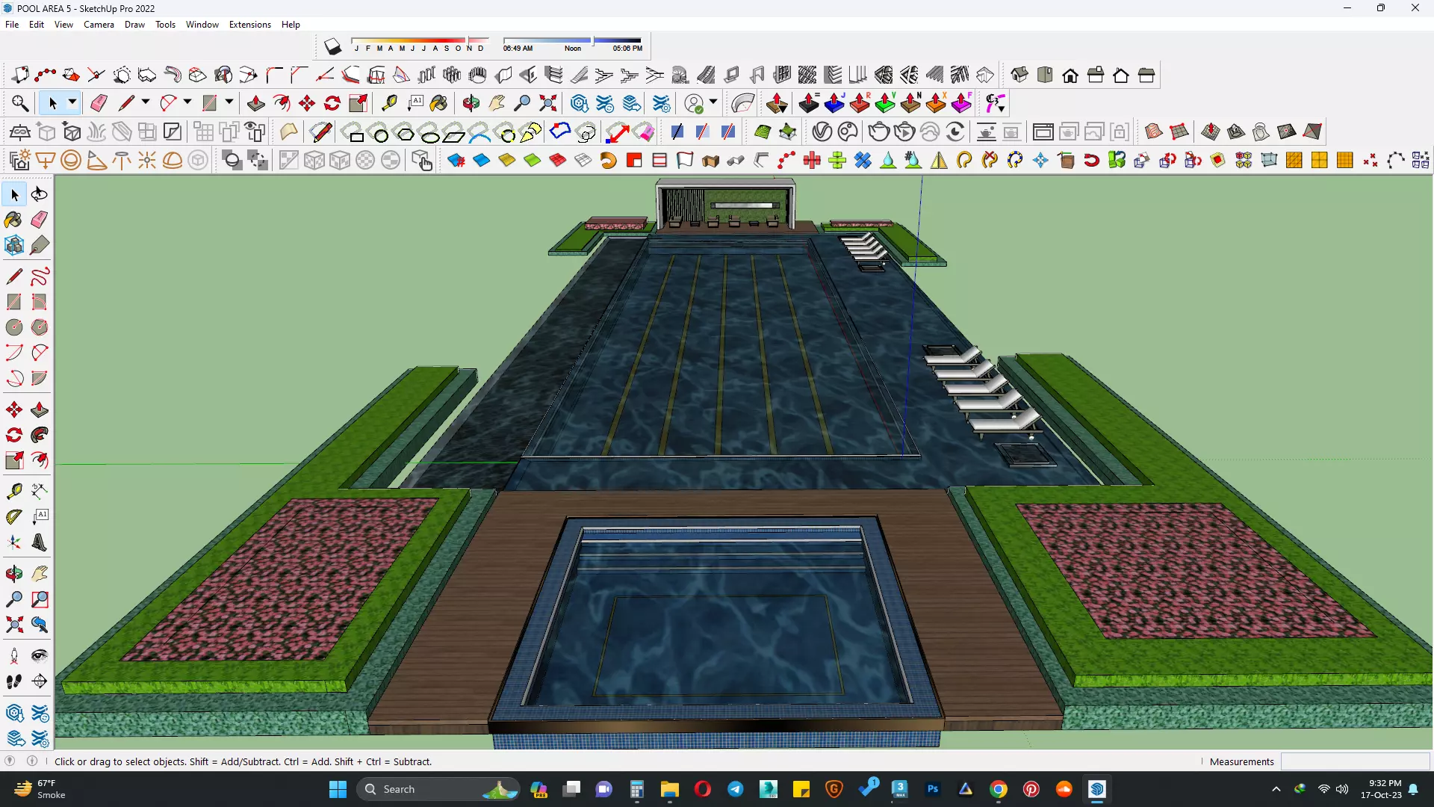Select the Follow Me tool in left toolbar
This screenshot has width=1434, height=807.
(39, 435)
